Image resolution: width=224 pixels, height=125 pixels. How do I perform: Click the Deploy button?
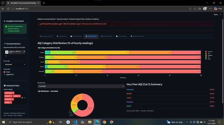click(216, 14)
